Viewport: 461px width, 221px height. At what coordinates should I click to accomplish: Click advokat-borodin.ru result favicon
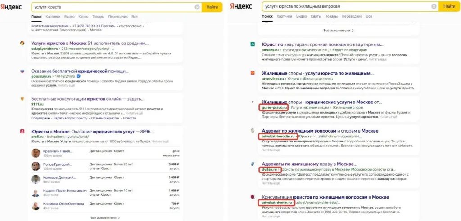click(253, 131)
